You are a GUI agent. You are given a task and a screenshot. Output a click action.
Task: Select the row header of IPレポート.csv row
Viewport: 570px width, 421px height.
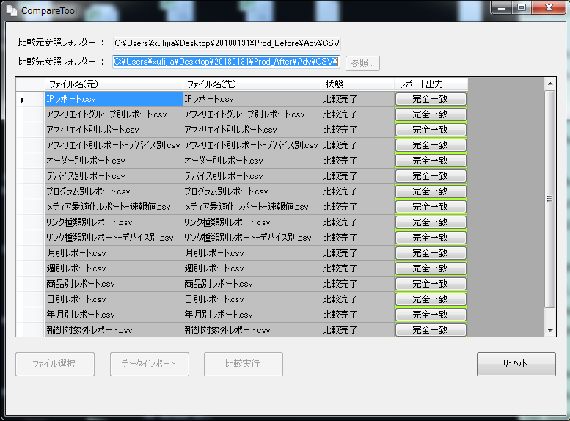30,99
